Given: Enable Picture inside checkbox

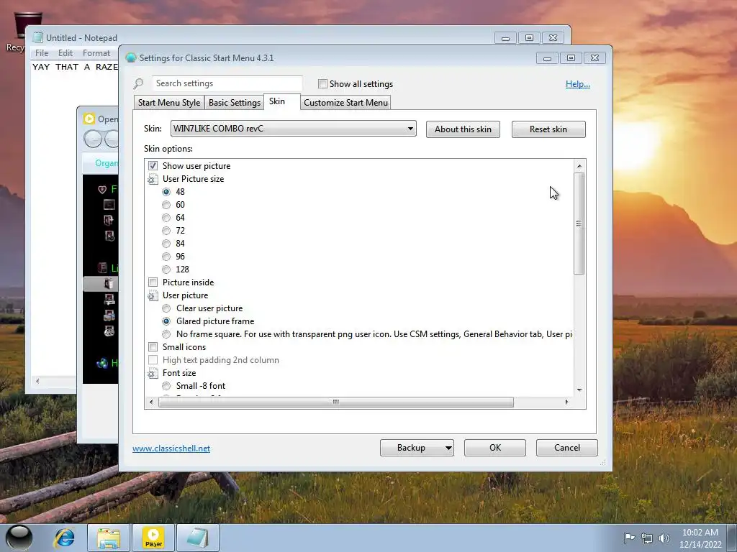Looking at the screenshot, I should tap(153, 282).
